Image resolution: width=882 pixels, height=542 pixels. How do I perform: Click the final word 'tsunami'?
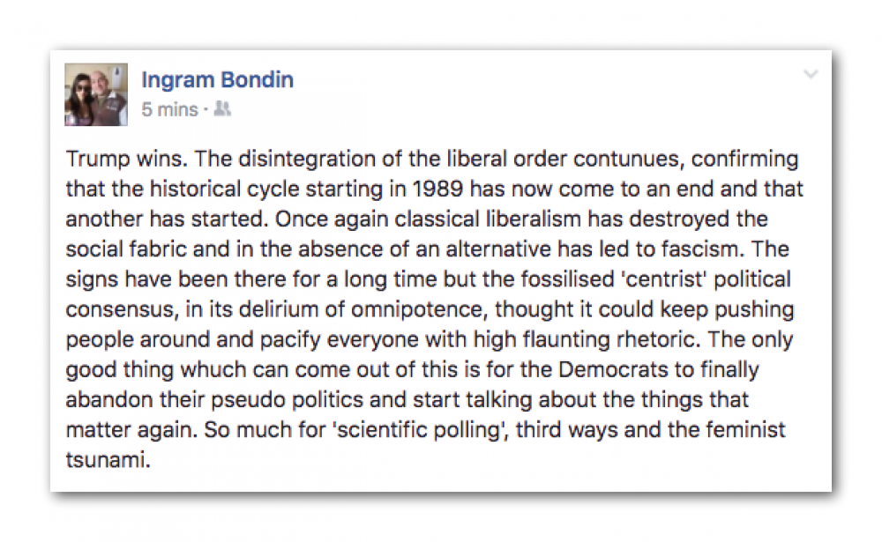(x=108, y=460)
